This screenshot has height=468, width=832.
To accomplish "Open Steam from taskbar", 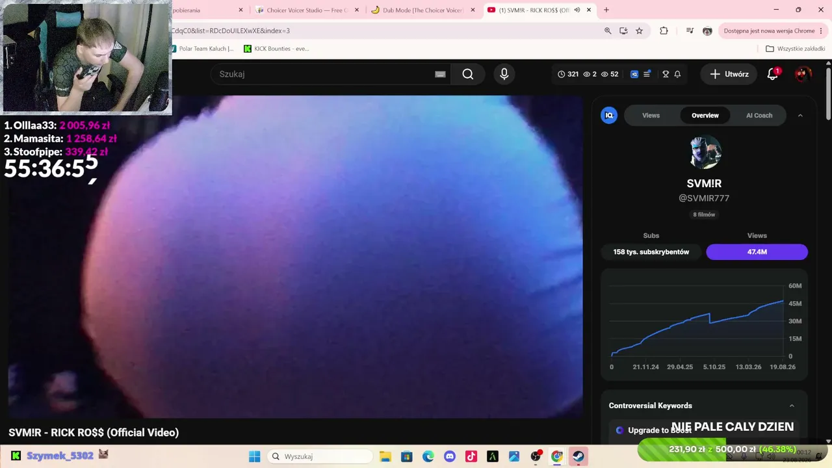I will 578,456.
